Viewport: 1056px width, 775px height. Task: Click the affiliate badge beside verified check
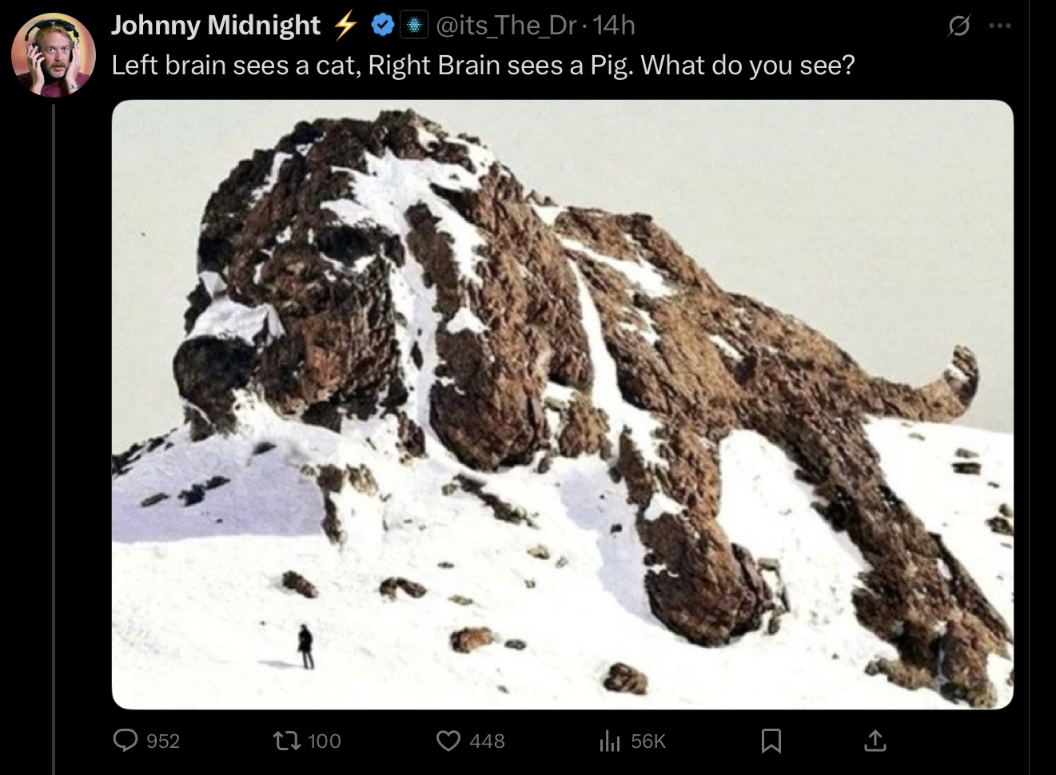413,26
